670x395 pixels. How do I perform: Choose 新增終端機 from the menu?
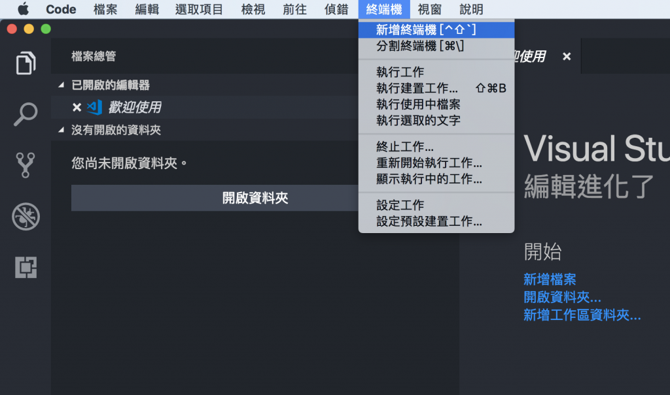(x=436, y=29)
